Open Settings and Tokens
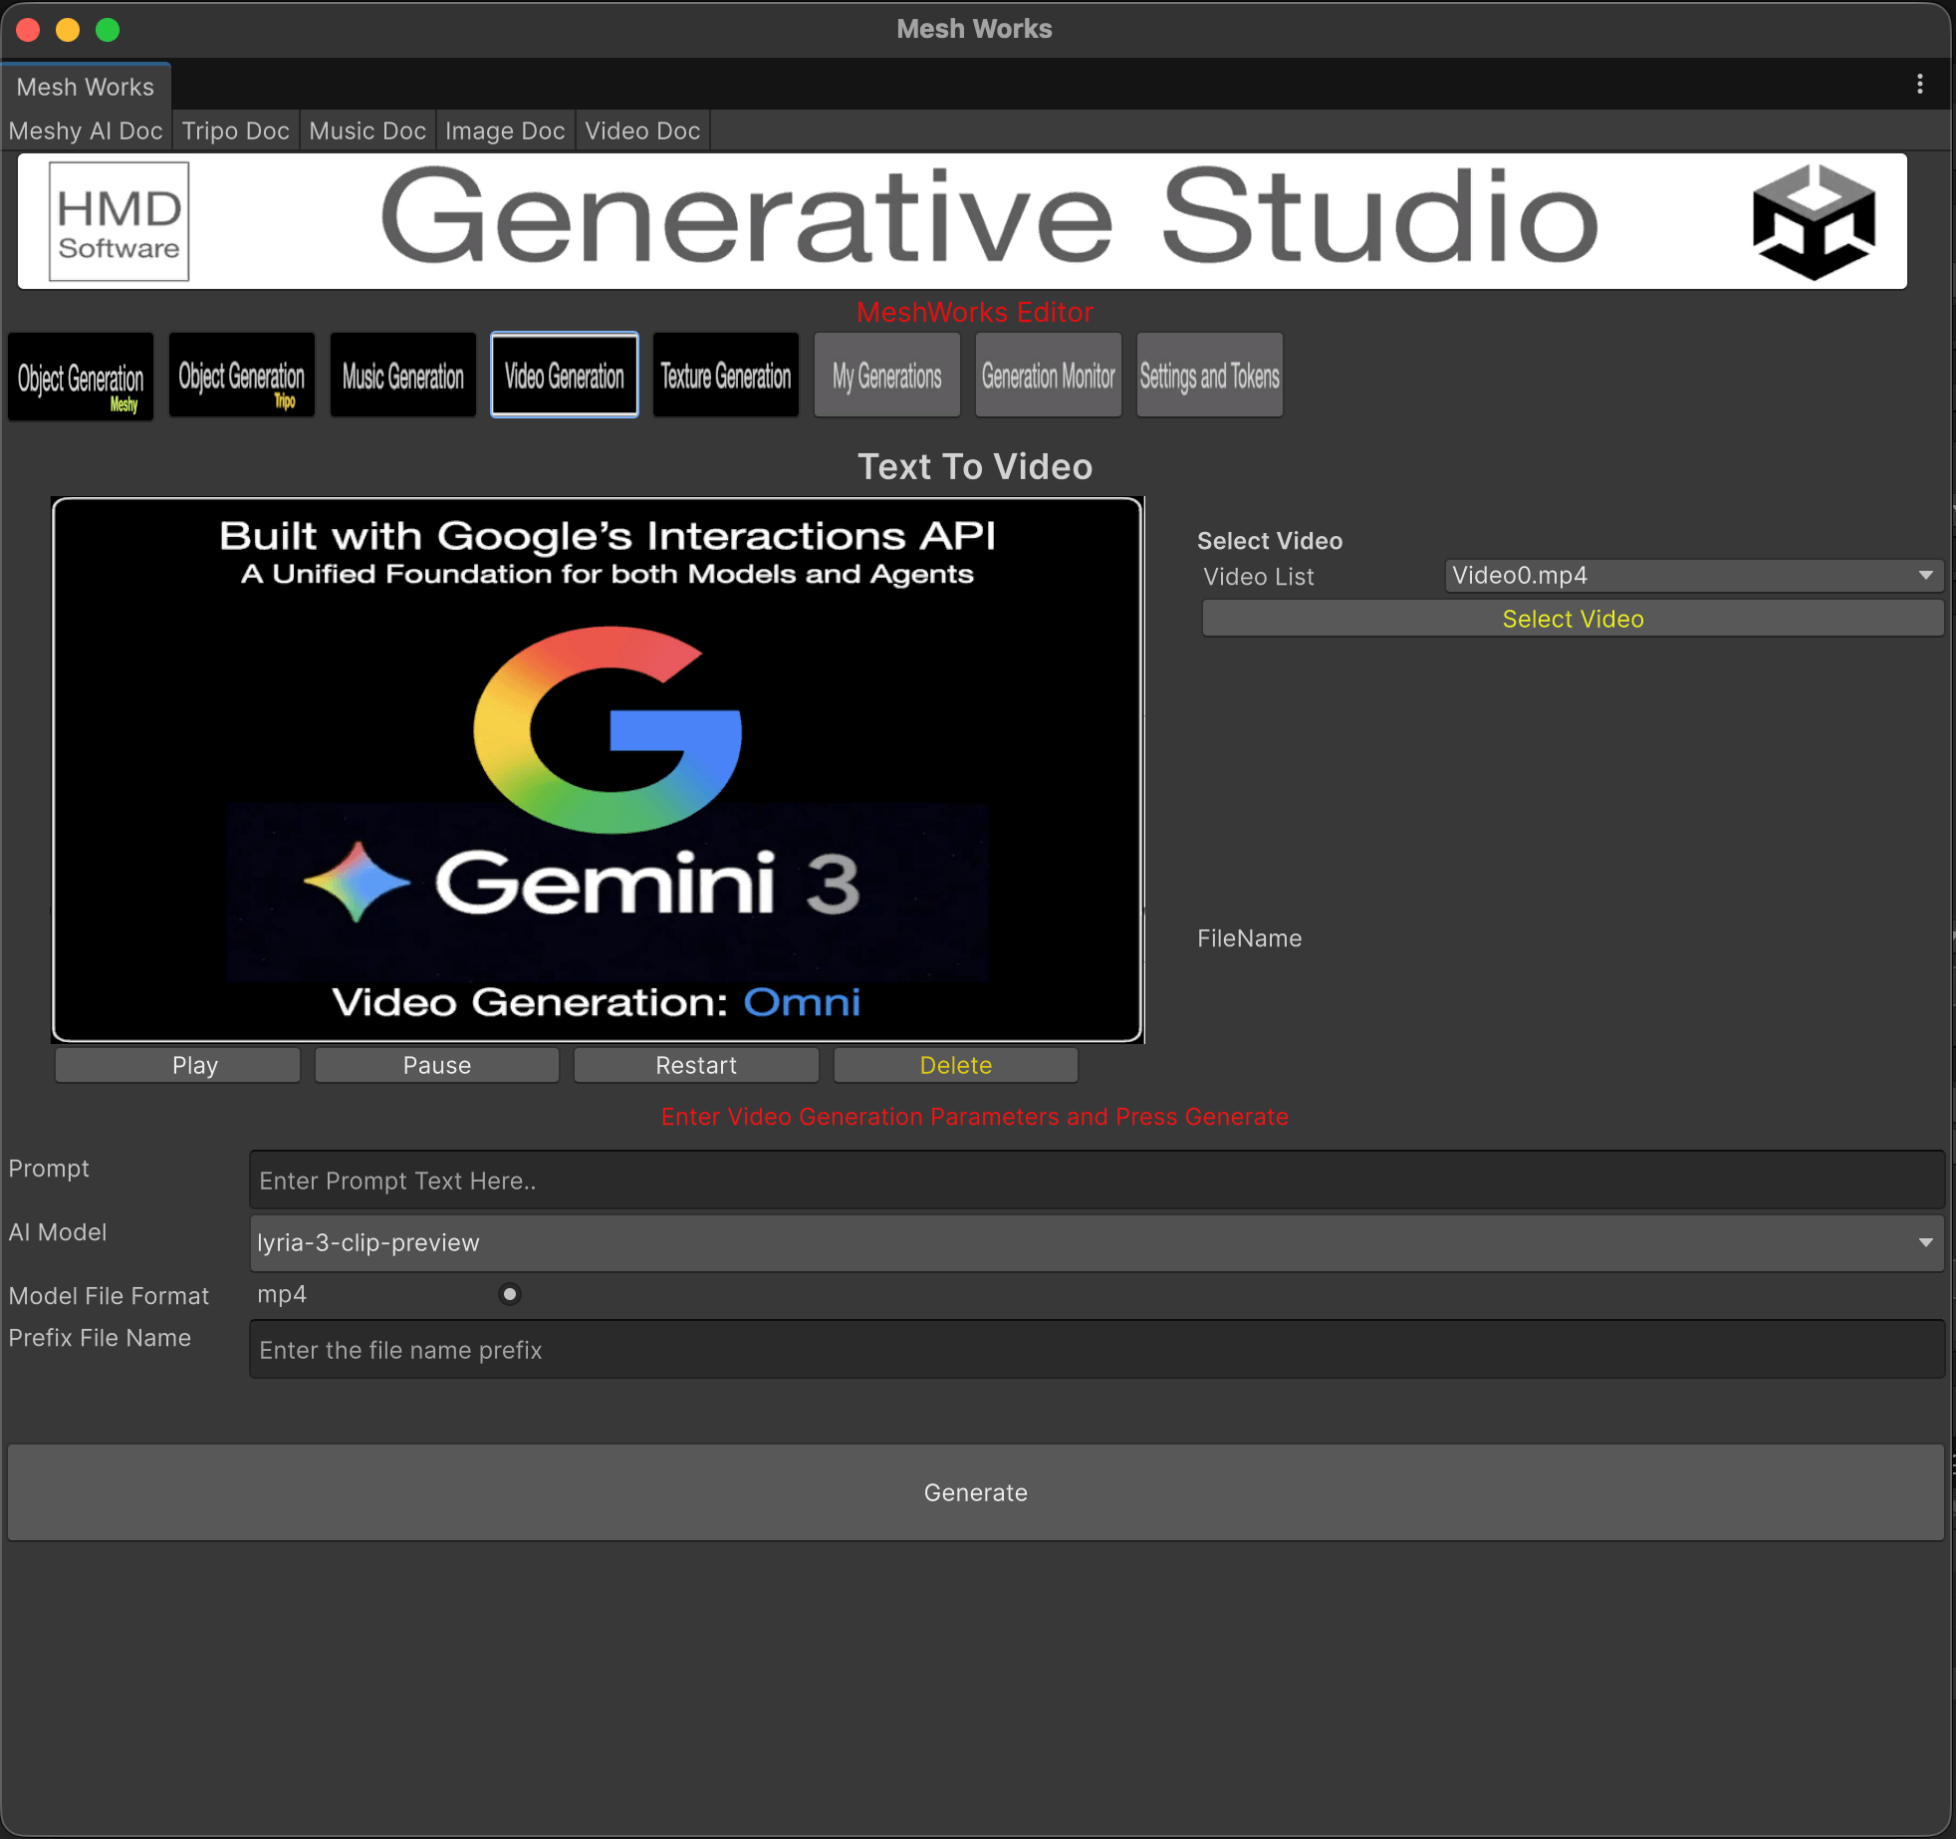1956x1839 pixels. coord(1210,376)
